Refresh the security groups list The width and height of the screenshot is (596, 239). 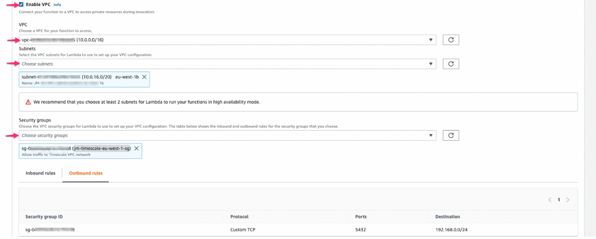pos(451,135)
